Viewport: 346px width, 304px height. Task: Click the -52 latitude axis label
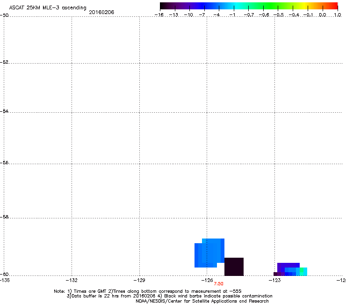pyautogui.click(x=4, y=62)
